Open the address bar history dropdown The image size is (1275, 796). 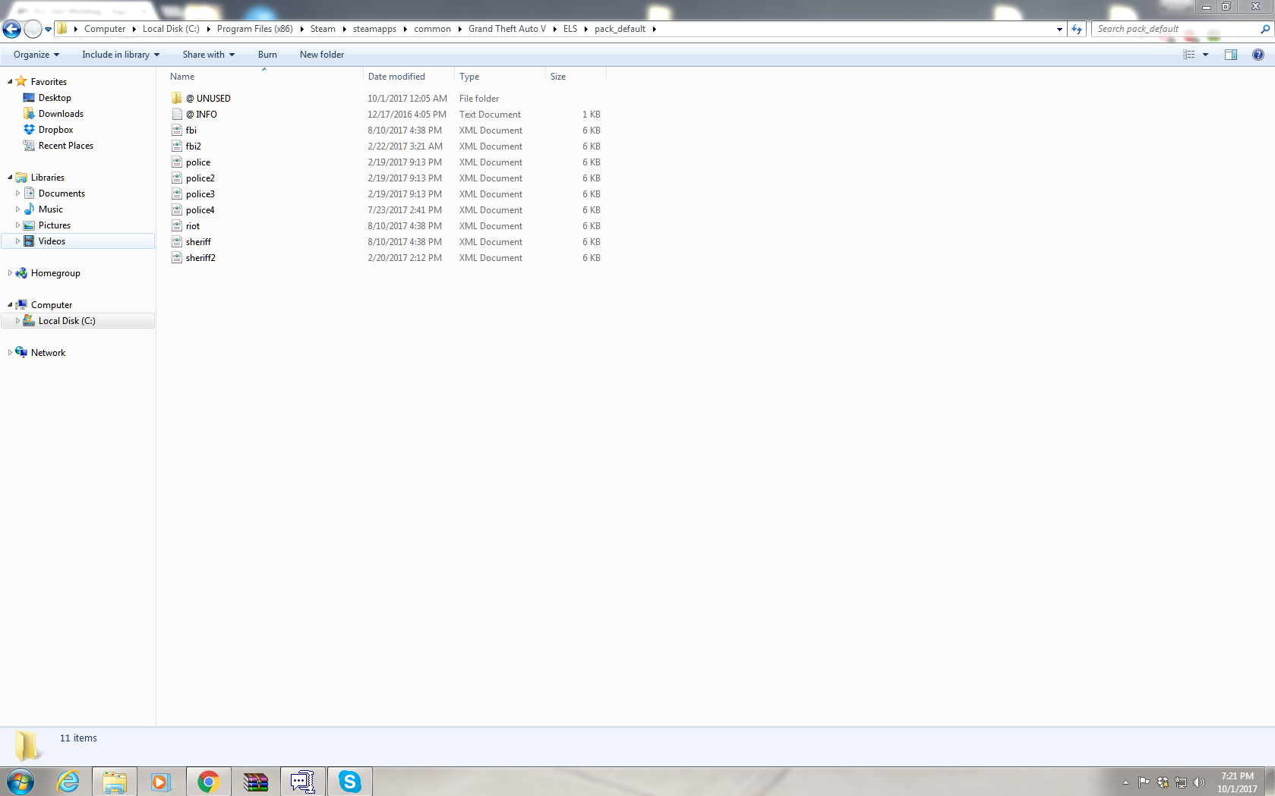(1059, 29)
